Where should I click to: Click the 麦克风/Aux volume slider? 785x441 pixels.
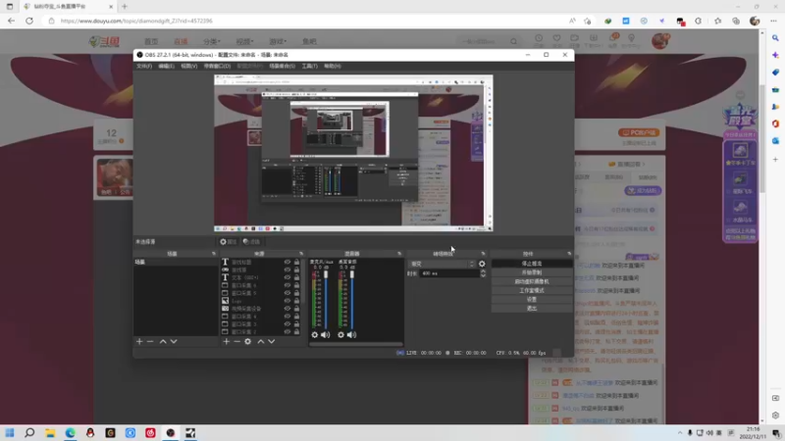point(326,299)
